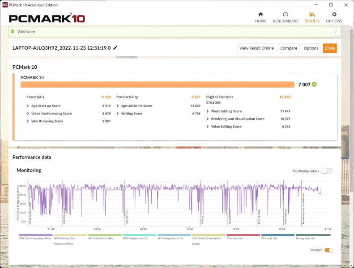Click the Monitoring section heading
This screenshot has width=354, height=268.
click(x=29, y=170)
